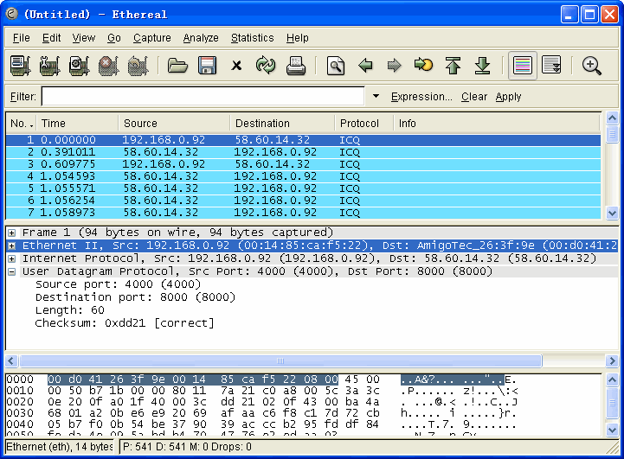The height and width of the screenshot is (459, 624).
Task: Click into the Filter text field
Action: click(203, 97)
